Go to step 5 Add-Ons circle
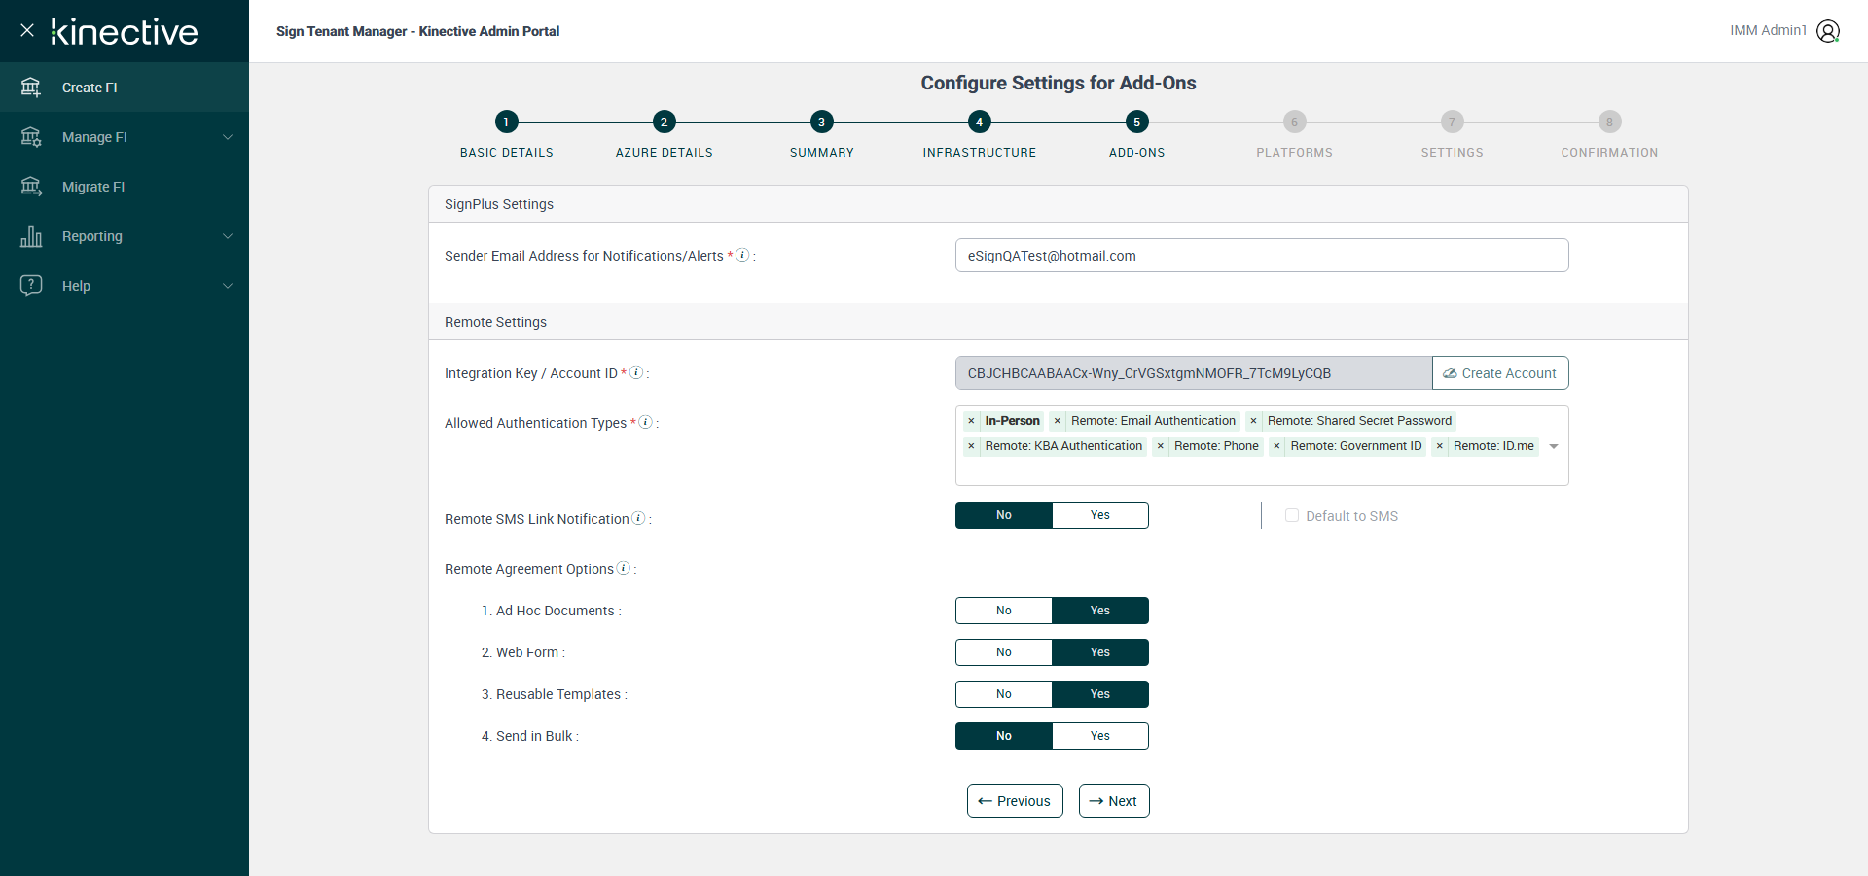 click(1136, 122)
